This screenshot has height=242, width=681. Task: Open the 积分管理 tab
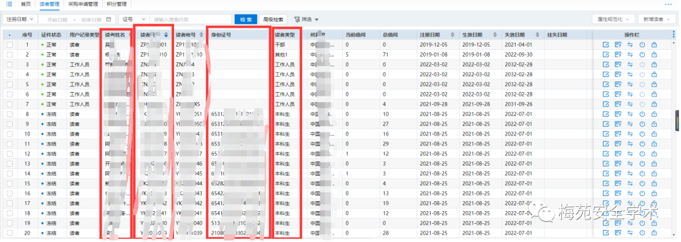click(117, 4)
